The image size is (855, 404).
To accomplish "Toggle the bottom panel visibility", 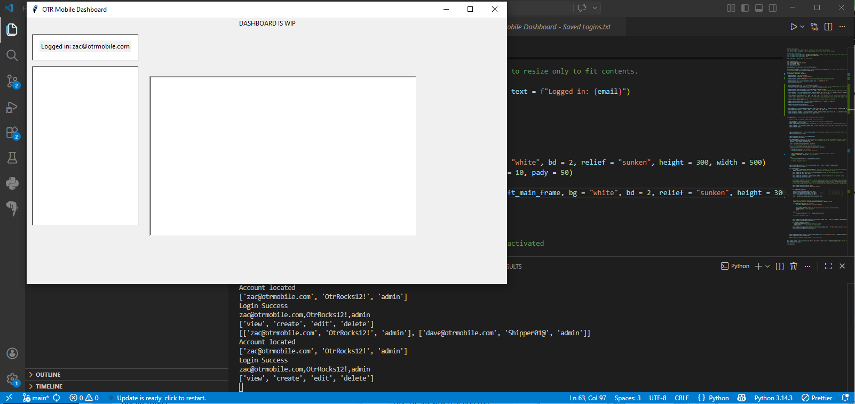I will click(x=759, y=8).
